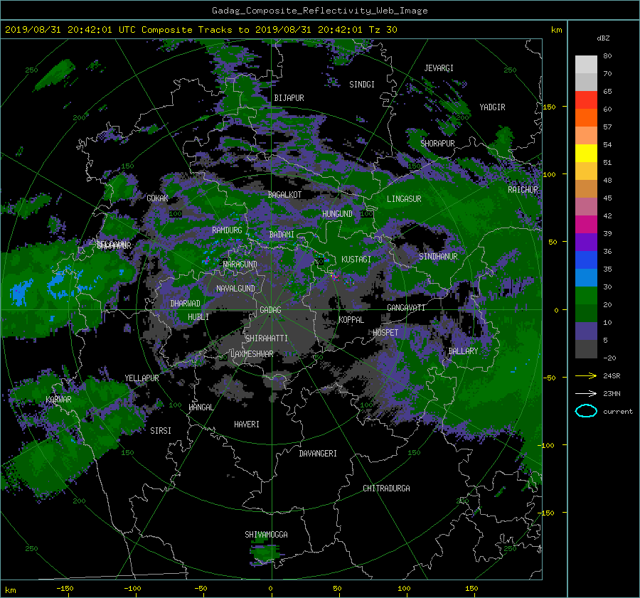Image resolution: width=640 pixels, height=598 pixels.
Task: Click the magenta 42-39 dBZ swatch
Action: coord(586,224)
